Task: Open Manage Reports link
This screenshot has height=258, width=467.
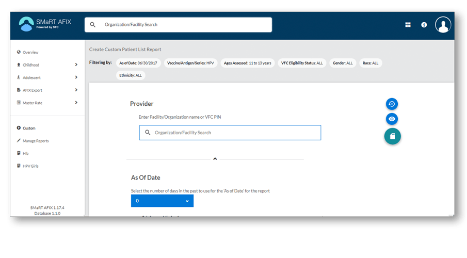Action: [x=36, y=141]
